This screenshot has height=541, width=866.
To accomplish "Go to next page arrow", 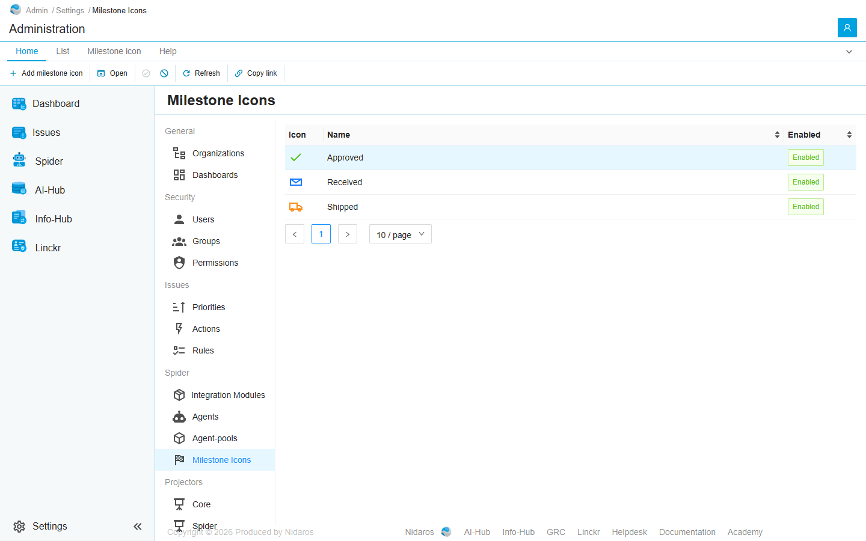I will pyautogui.click(x=348, y=234).
